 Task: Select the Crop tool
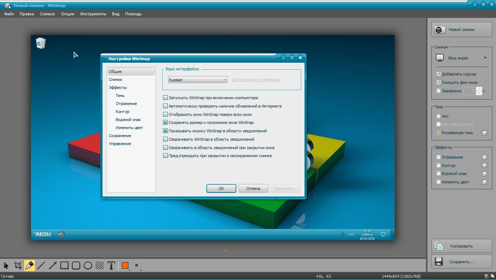pyautogui.click(x=18, y=265)
